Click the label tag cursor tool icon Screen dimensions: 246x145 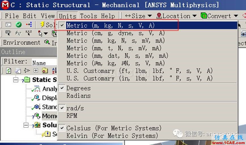(8, 33)
